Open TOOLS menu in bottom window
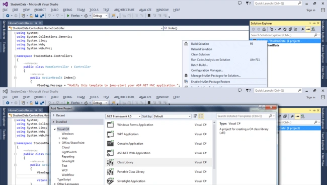Screen dimensions: 327x185 click(x=94, y=97)
